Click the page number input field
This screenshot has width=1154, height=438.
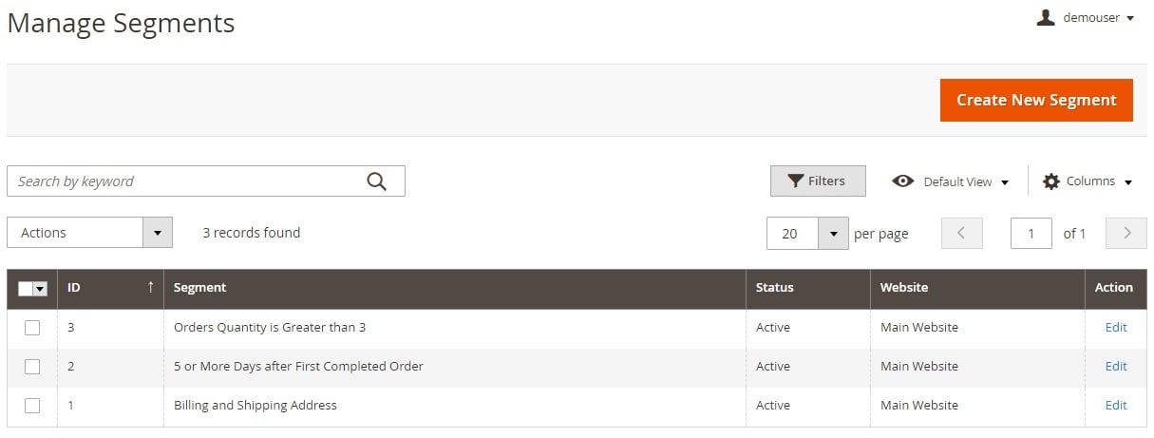[1031, 233]
